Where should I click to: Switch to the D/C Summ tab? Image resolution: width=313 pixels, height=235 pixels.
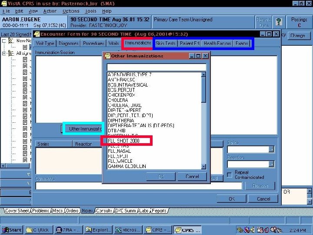click(126, 211)
